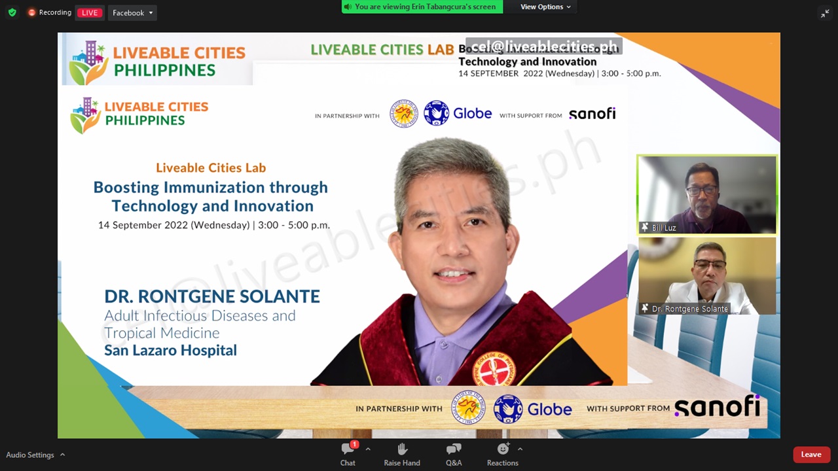
Task: Click the pin icon beside Dr. Rontgene Solante
Action: coord(645,309)
